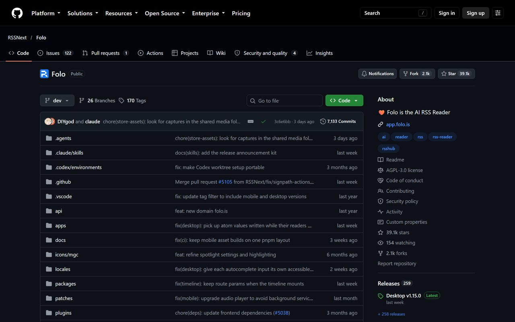Click the Sign up button
Image resolution: width=515 pixels, height=322 pixels.
pos(476,13)
